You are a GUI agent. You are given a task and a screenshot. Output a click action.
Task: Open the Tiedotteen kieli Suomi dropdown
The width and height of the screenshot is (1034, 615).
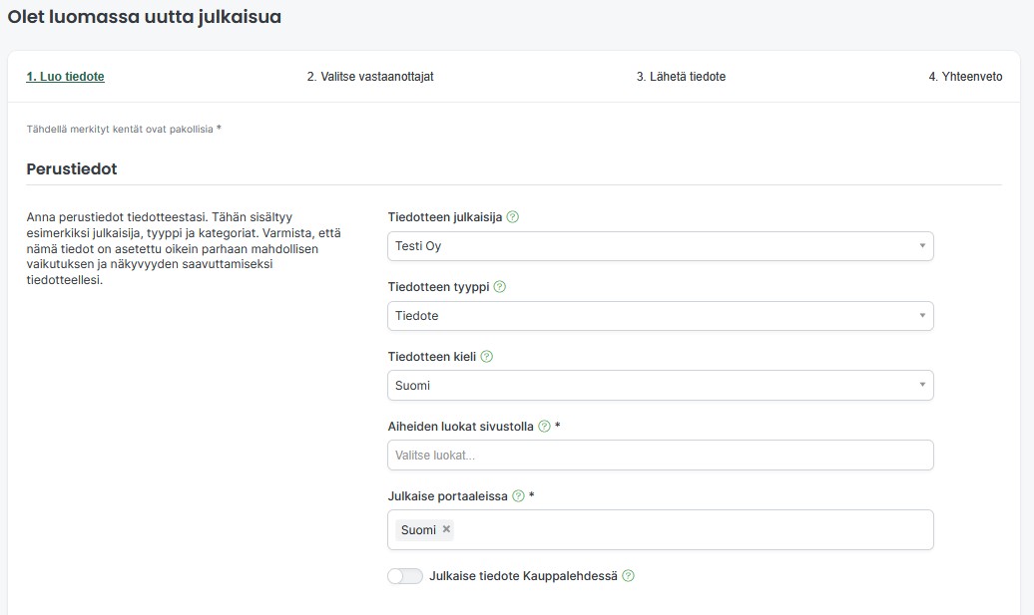(x=660, y=385)
